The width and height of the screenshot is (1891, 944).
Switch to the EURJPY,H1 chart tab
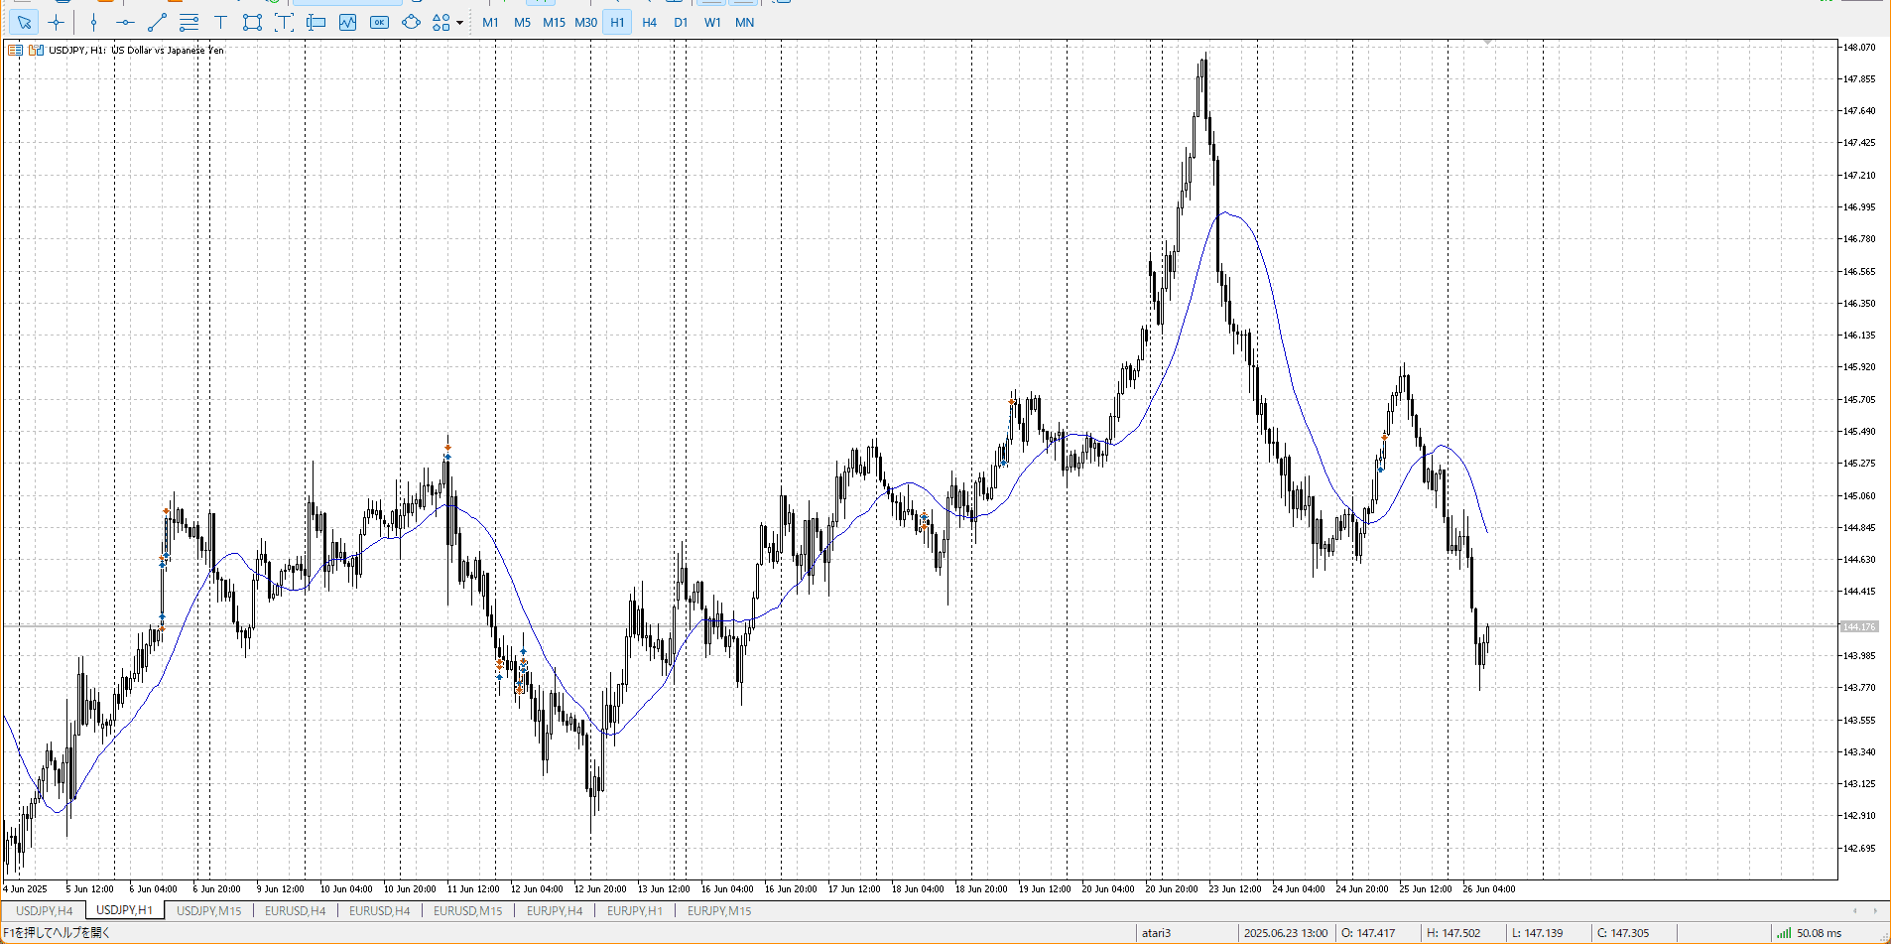(634, 910)
